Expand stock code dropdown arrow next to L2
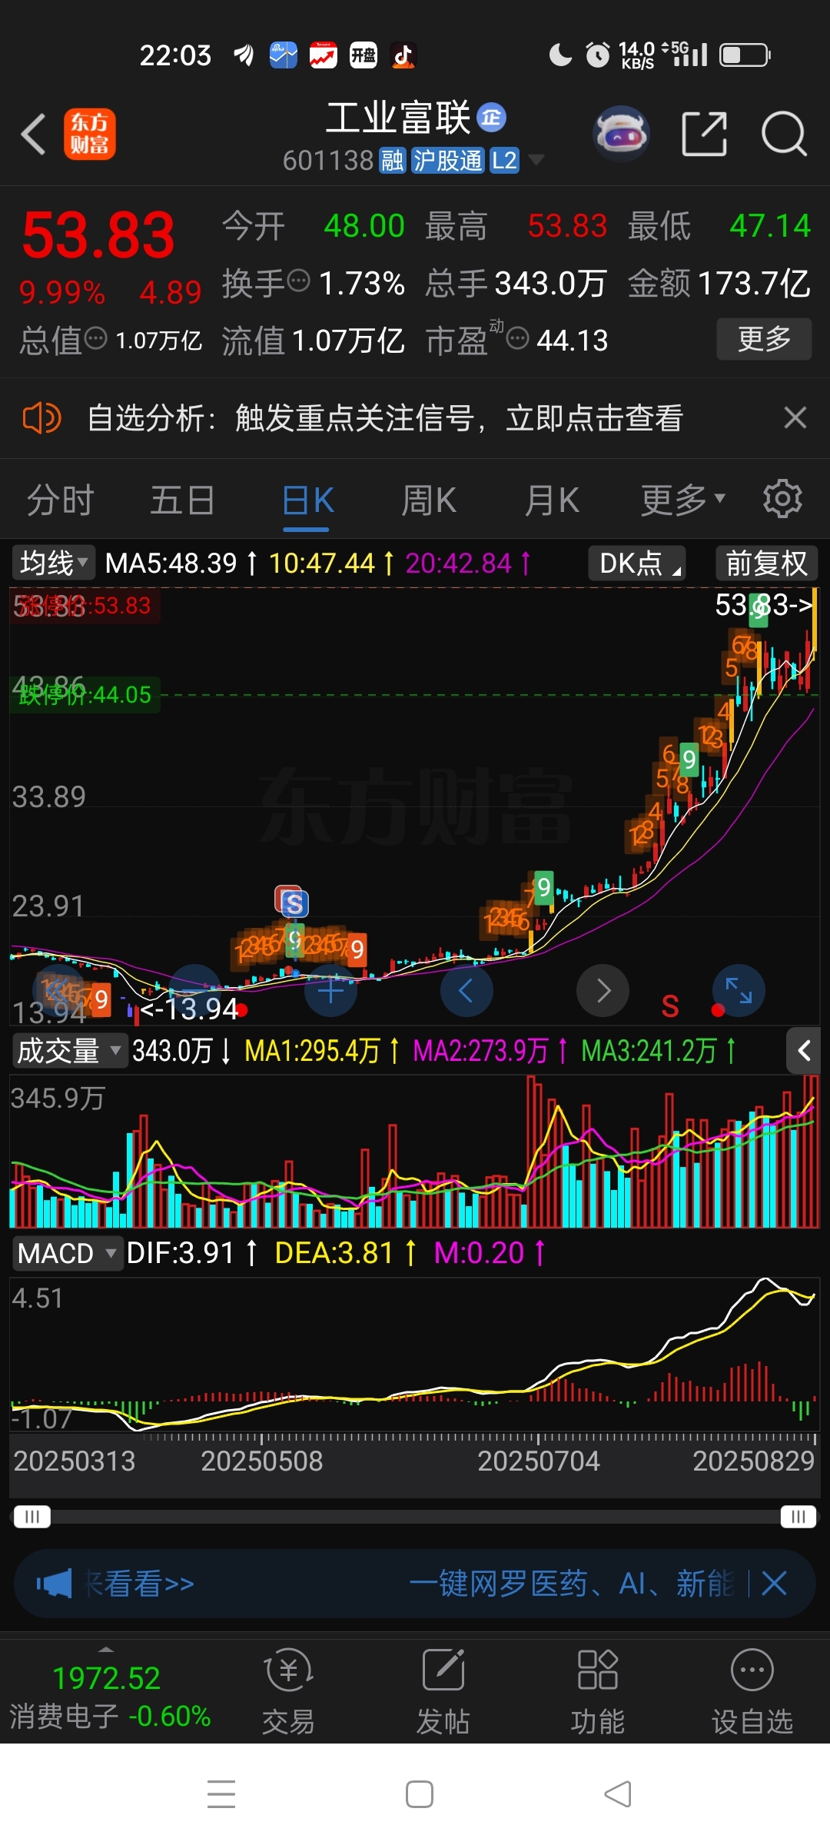The width and height of the screenshot is (830, 1845). (x=536, y=160)
